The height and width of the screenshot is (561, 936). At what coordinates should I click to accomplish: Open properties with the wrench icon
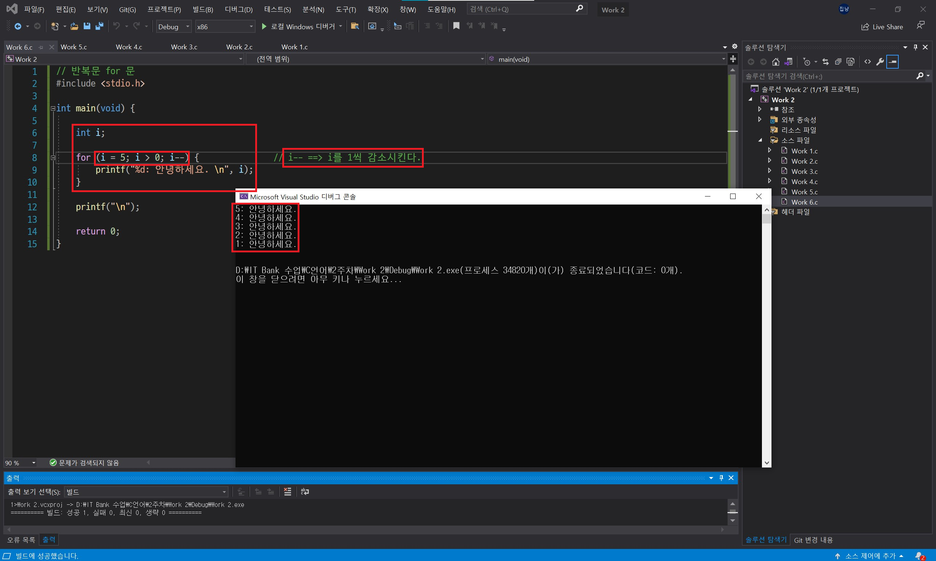pos(880,62)
